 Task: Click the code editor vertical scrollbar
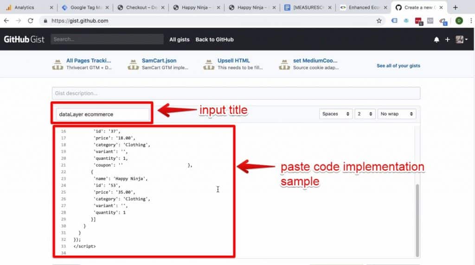[417, 220]
